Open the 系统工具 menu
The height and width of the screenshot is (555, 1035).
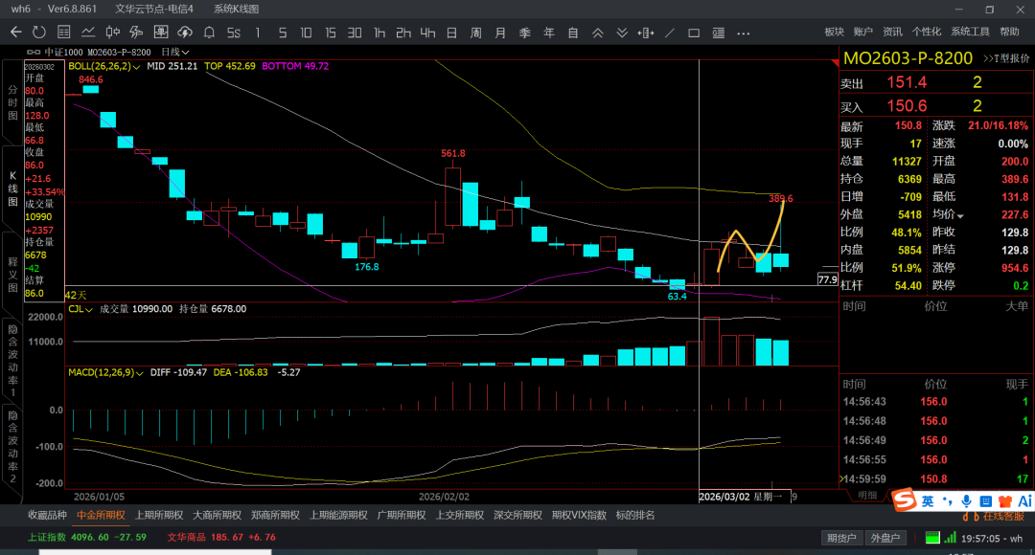970,32
